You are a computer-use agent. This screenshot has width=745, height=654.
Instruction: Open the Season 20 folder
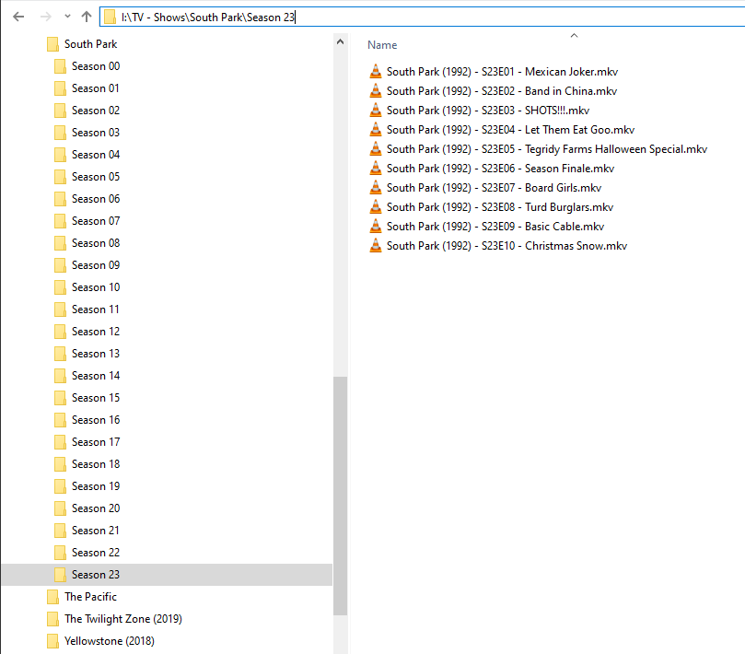(96, 508)
